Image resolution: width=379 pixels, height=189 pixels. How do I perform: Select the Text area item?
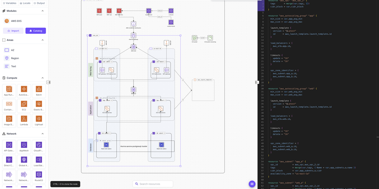10,66
